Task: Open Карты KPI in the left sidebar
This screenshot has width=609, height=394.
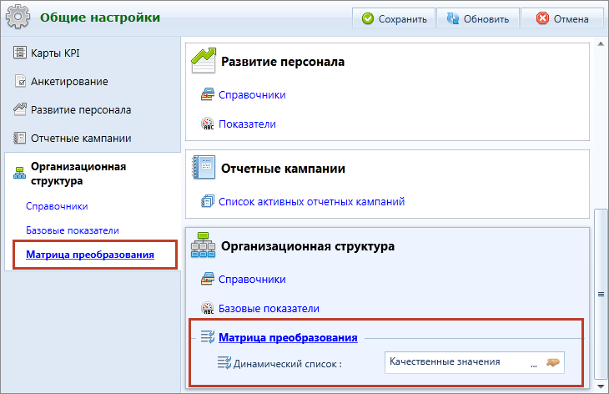Action: point(55,53)
